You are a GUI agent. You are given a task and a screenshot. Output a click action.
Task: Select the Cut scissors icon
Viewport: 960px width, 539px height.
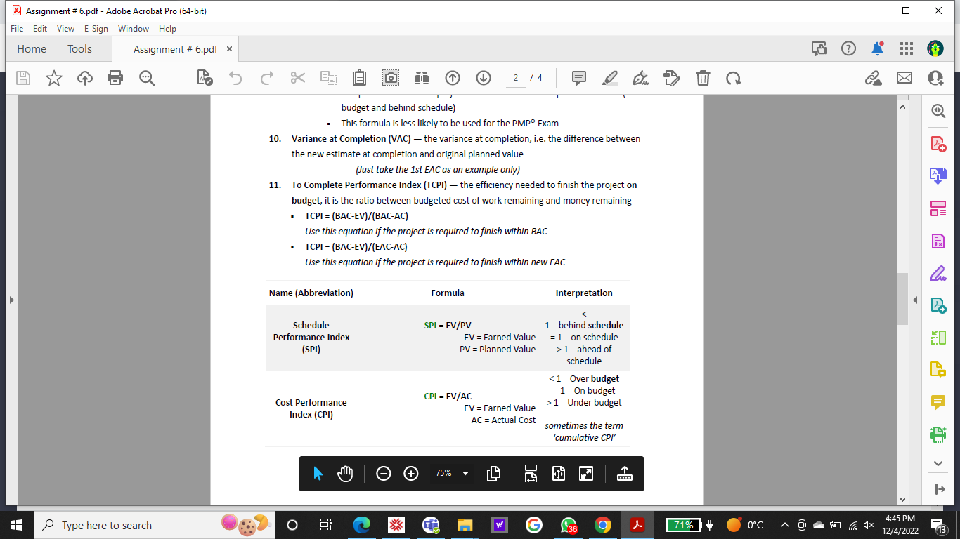click(x=297, y=78)
